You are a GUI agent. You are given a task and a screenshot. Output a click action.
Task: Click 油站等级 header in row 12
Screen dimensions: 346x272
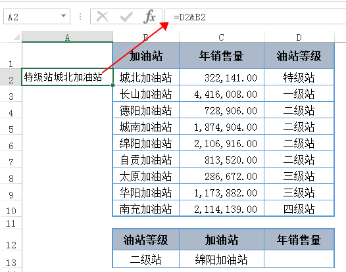(x=146, y=240)
